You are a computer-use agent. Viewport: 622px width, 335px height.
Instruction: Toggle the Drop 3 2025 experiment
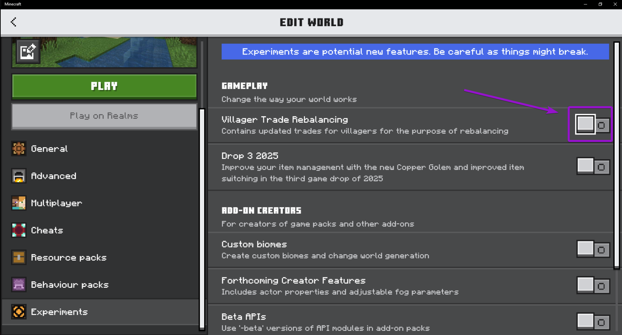pyautogui.click(x=593, y=166)
